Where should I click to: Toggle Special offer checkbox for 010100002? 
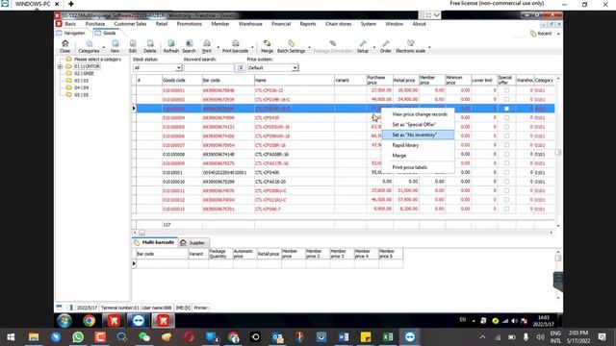tap(506, 99)
